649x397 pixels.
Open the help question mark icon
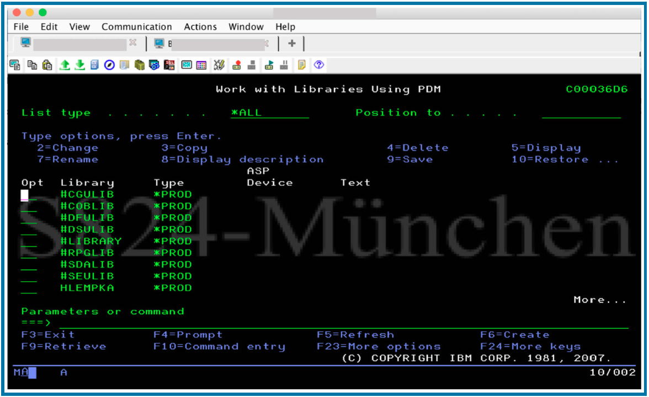pyautogui.click(x=318, y=65)
